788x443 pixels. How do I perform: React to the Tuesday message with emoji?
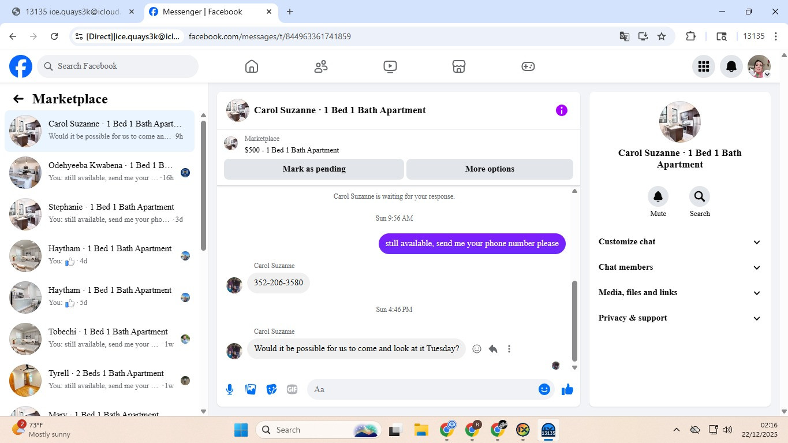[x=477, y=349]
